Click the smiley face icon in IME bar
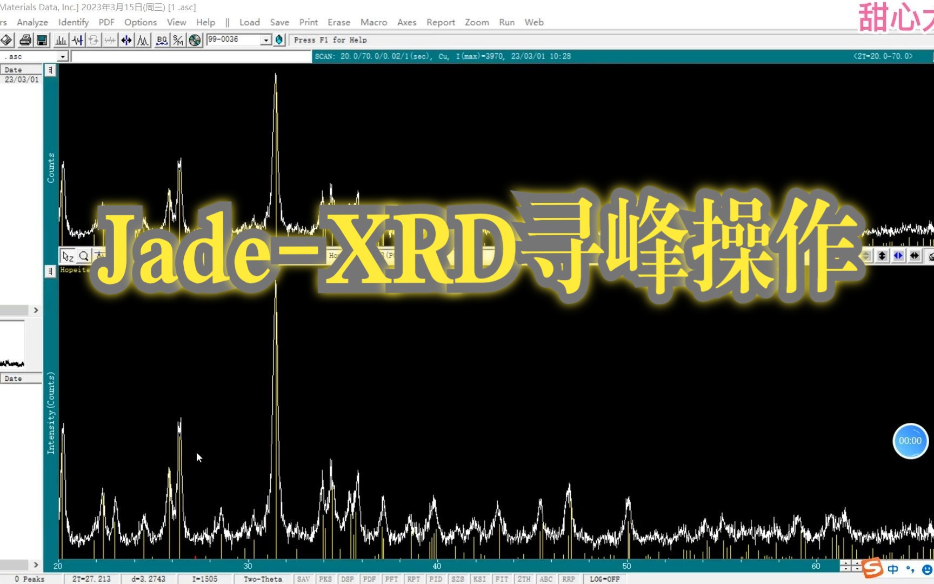 (x=928, y=570)
